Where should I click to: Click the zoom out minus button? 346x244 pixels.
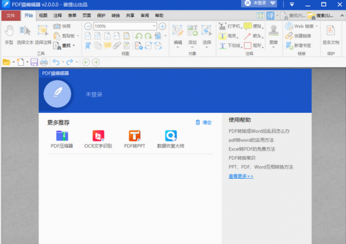pos(88,27)
